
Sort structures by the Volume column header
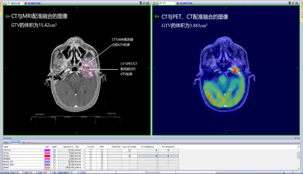tap(68, 147)
